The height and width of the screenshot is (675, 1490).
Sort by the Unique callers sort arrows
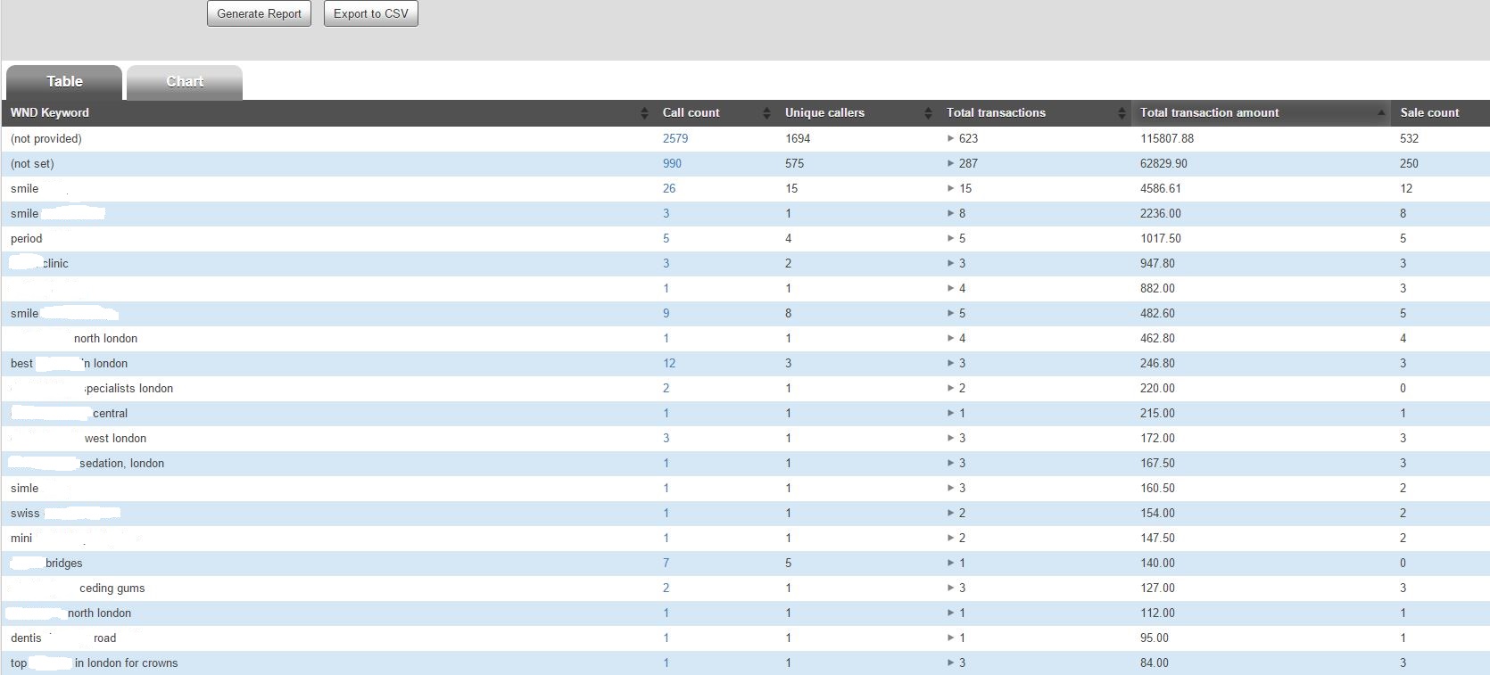coord(928,113)
